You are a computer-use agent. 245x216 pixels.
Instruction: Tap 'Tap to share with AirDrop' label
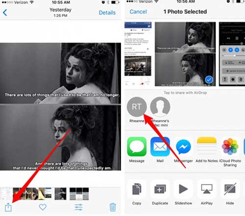(x=185, y=93)
